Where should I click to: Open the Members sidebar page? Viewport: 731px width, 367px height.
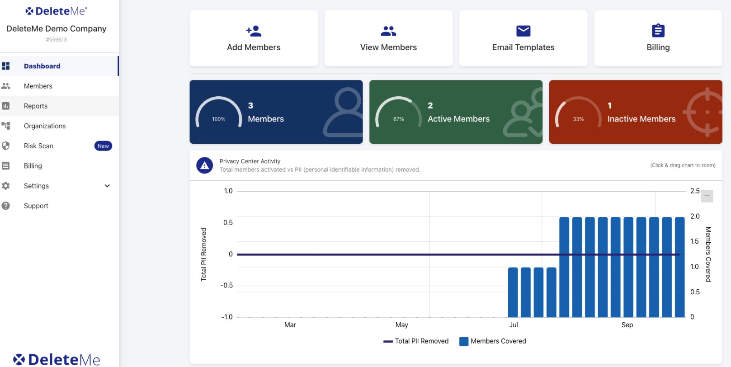click(38, 86)
